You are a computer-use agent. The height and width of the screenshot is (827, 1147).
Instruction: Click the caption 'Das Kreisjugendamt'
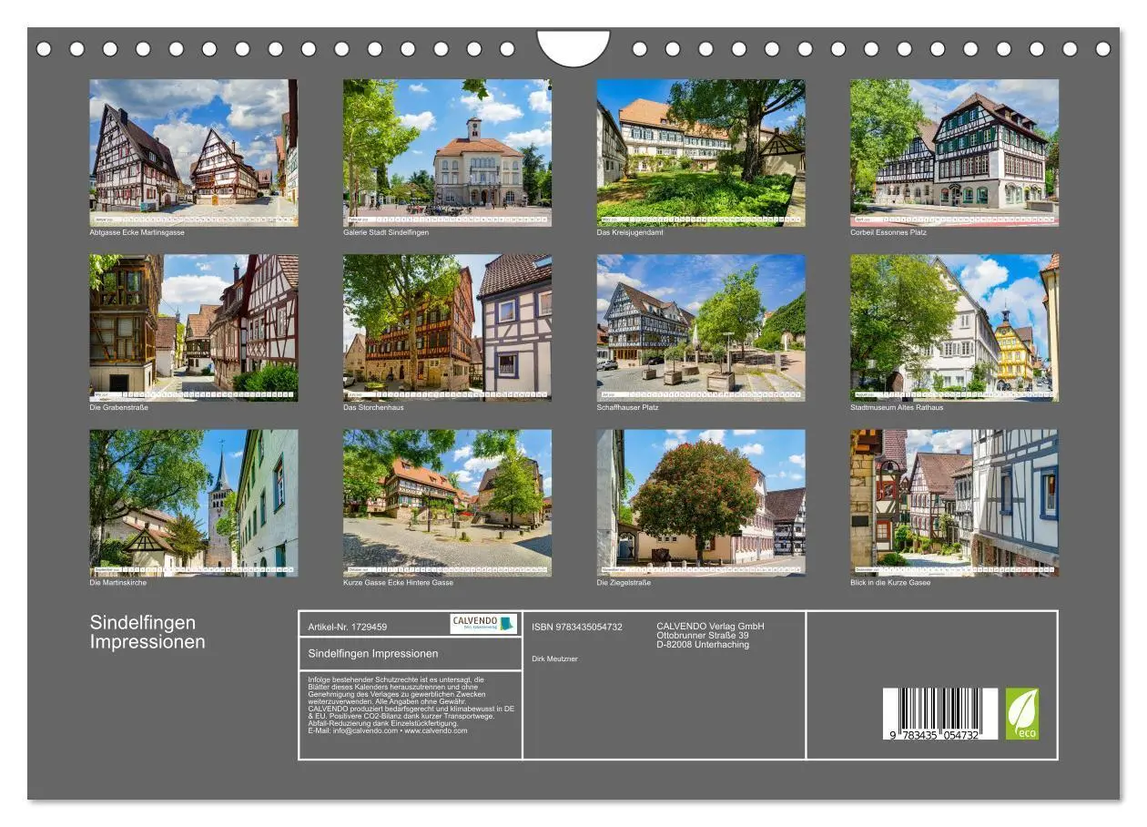[x=630, y=232]
